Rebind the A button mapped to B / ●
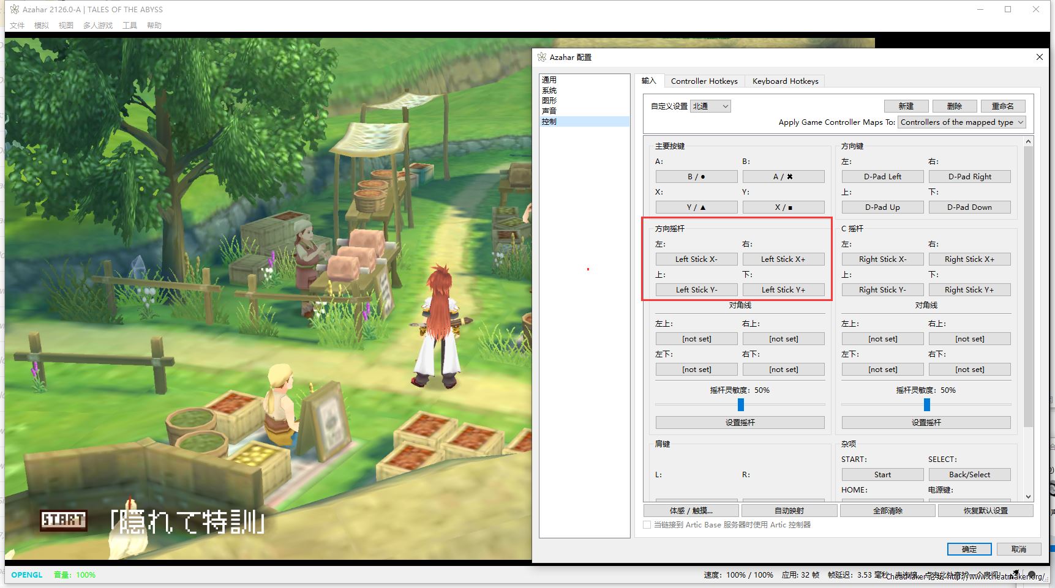Image resolution: width=1055 pixels, height=588 pixels. pyautogui.click(x=697, y=176)
